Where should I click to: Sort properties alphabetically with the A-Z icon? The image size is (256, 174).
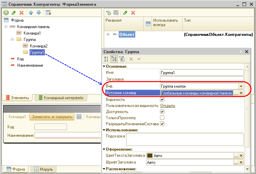(x=106, y=59)
